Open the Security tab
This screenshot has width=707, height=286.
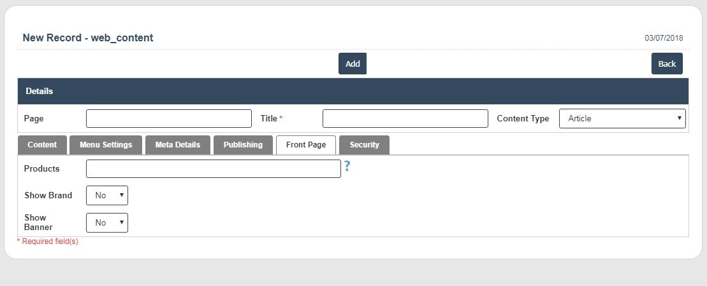point(364,145)
